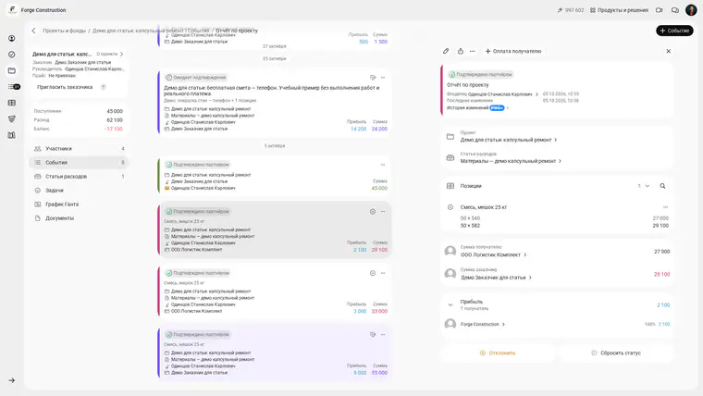Screen dimensions: 703x396
Task: Click the timer icon in event panel toolbar
Action: [461, 51]
